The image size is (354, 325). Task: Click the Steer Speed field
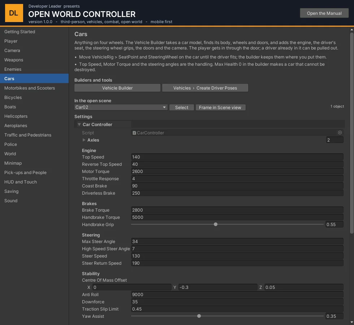(237, 256)
